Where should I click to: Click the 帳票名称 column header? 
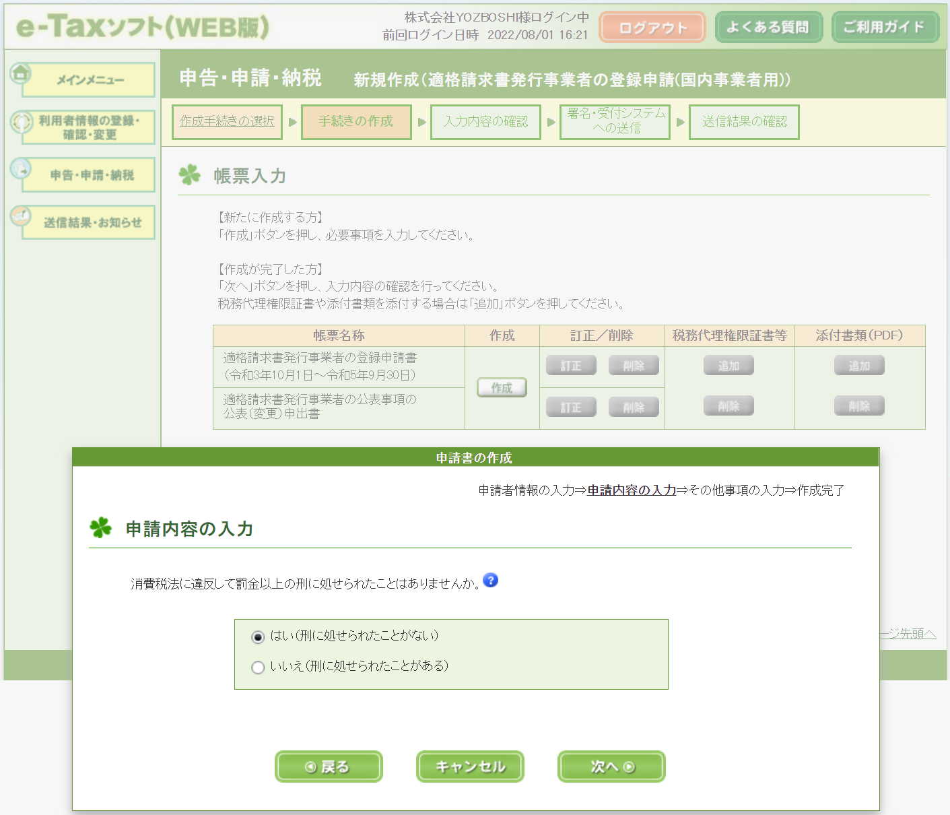pos(339,335)
